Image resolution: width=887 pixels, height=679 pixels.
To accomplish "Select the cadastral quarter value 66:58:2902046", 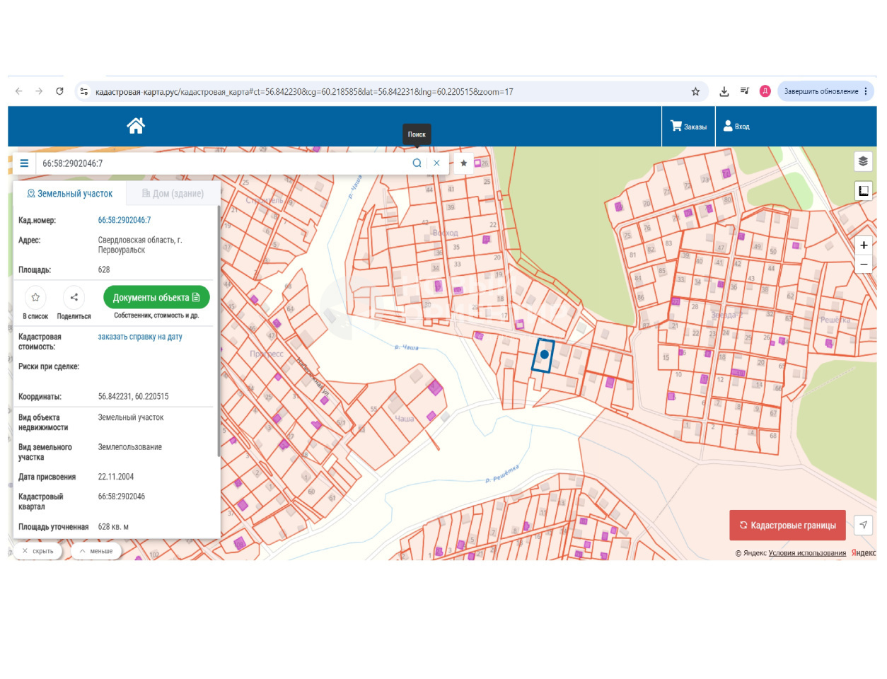I will [122, 497].
